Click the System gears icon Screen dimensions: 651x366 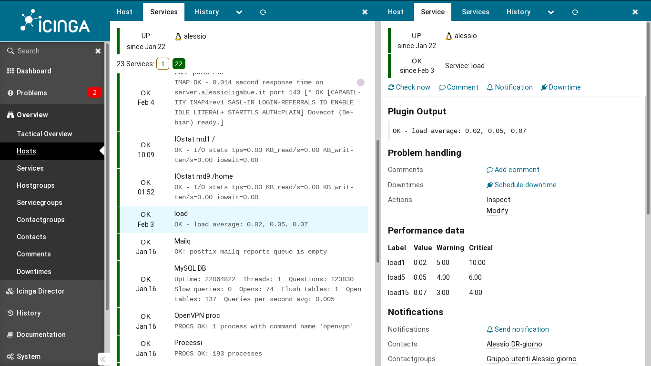[x=10, y=356]
